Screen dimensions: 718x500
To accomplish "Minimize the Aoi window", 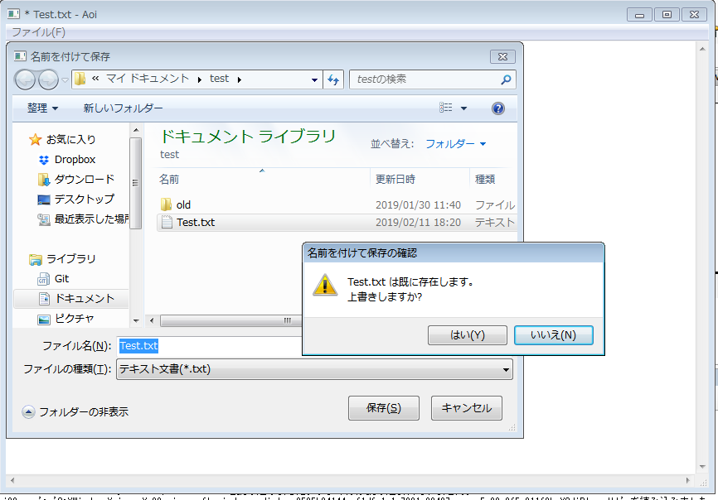I will coord(640,15).
